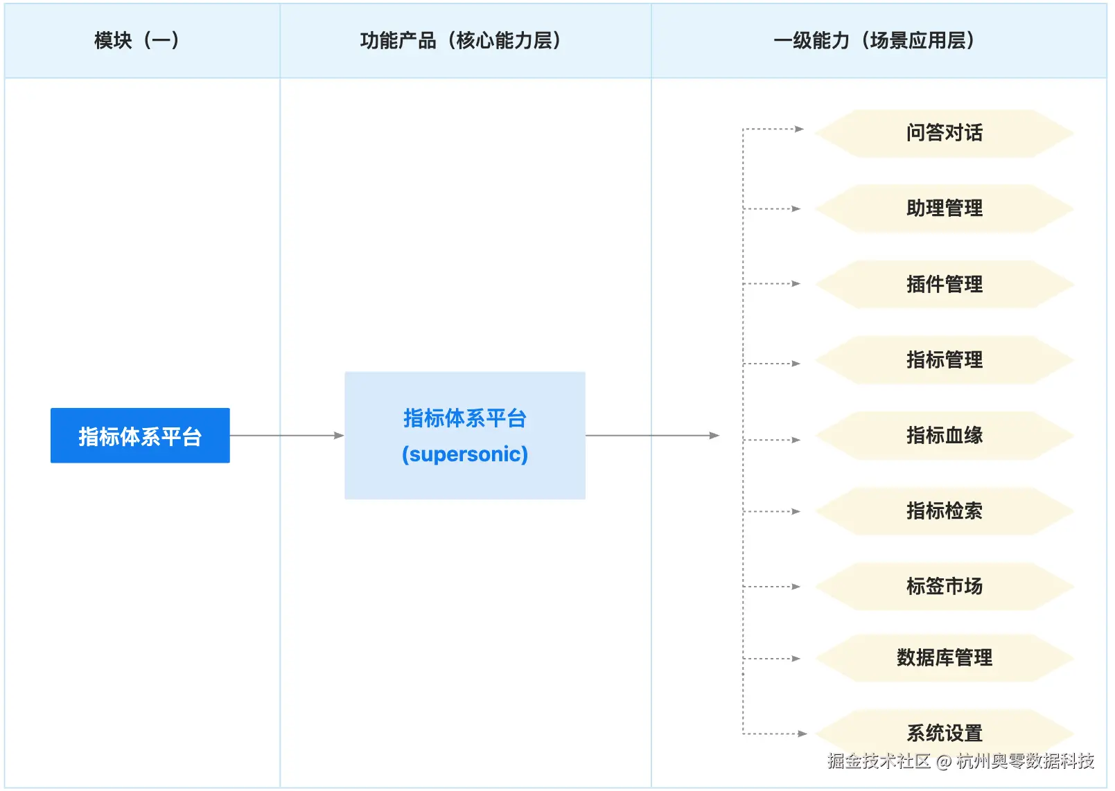Select the 指标检索 node

945,511
